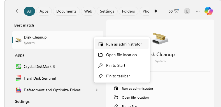Viewport: 221px width, 107px height.
Task: Switch to the Apps filter tab
Action: [44, 11]
